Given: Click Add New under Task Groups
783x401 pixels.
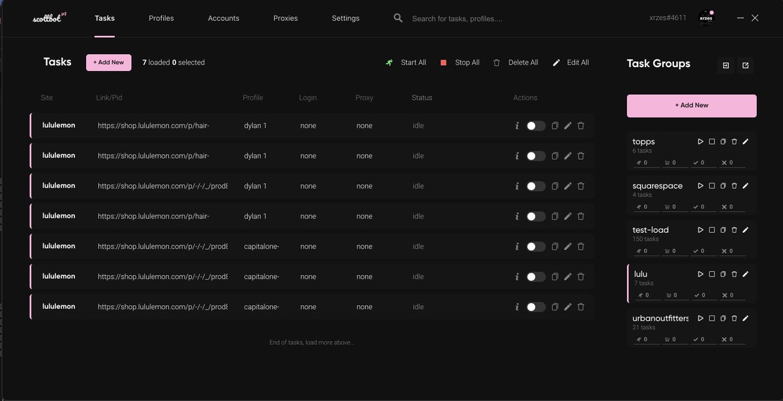Looking at the screenshot, I should [x=692, y=106].
